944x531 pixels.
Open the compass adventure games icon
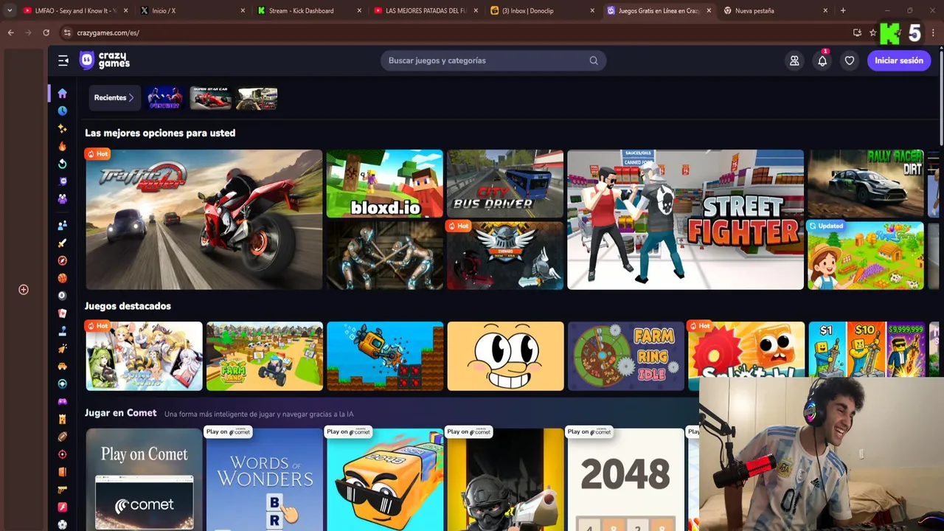[62, 260]
